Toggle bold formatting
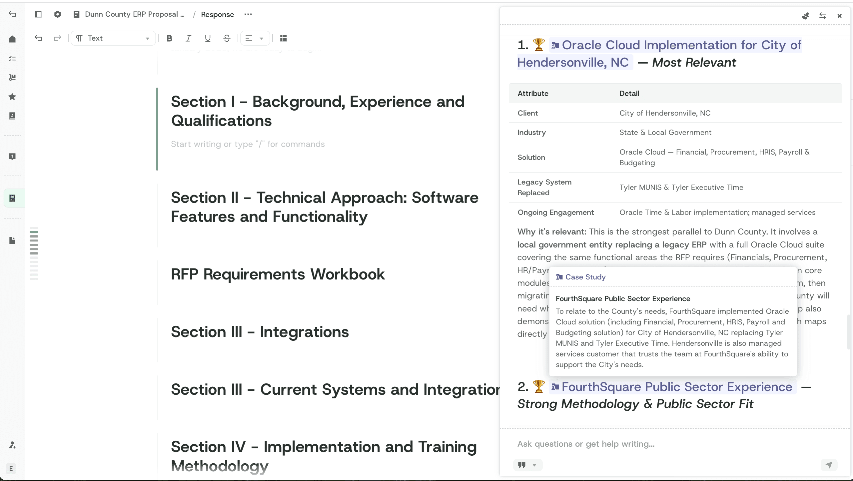 coord(169,38)
